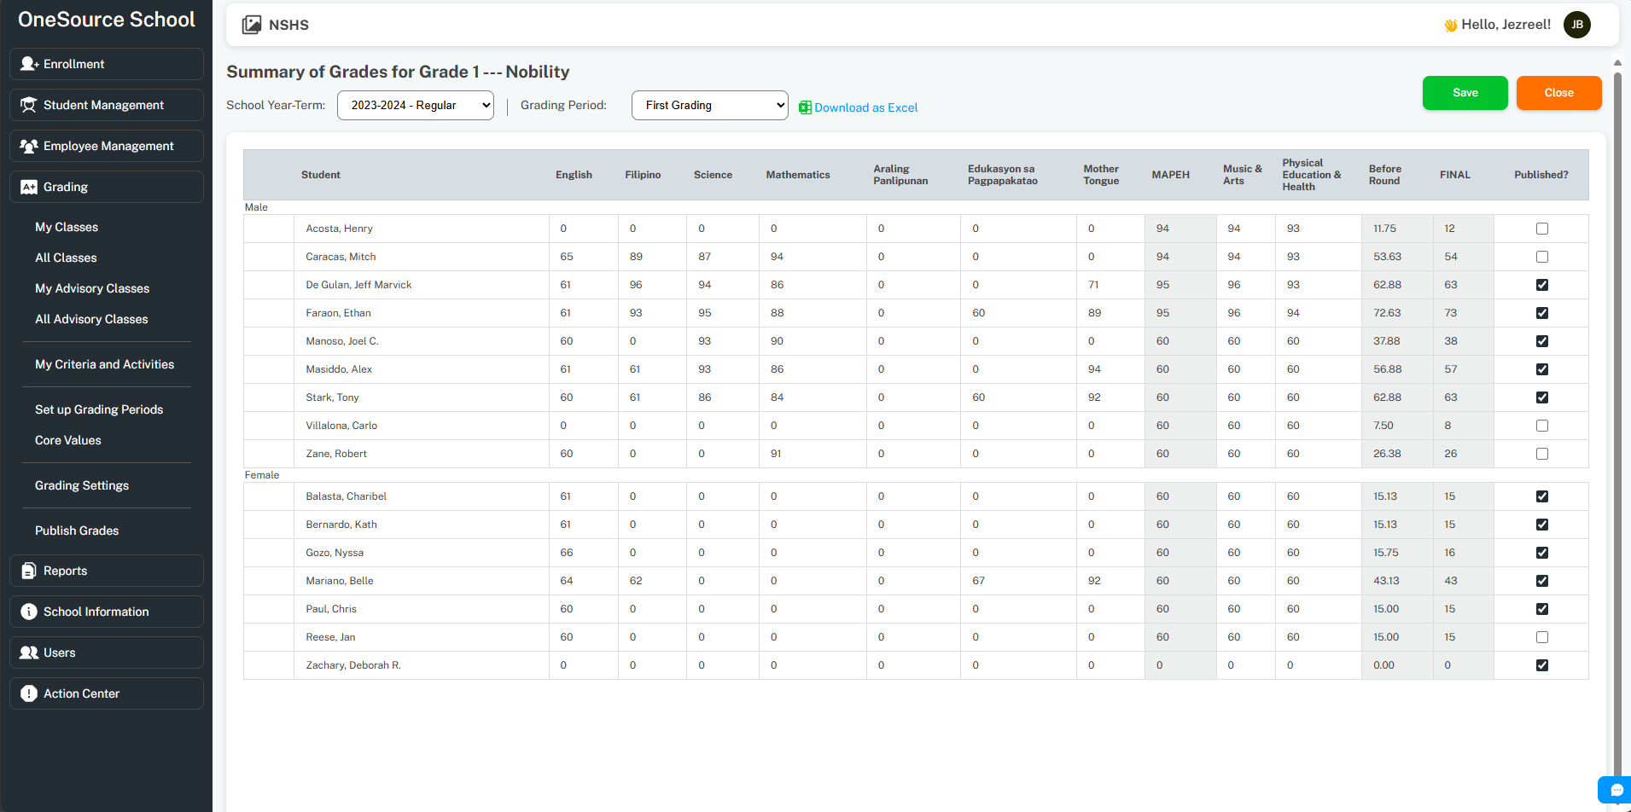Expand Employee Management menu
This screenshot has height=812, width=1631.
point(107,146)
